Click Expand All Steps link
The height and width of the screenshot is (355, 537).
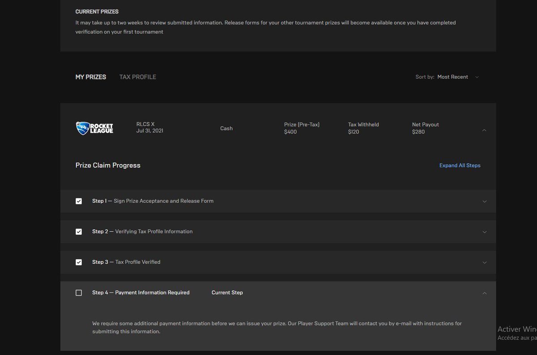point(460,165)
